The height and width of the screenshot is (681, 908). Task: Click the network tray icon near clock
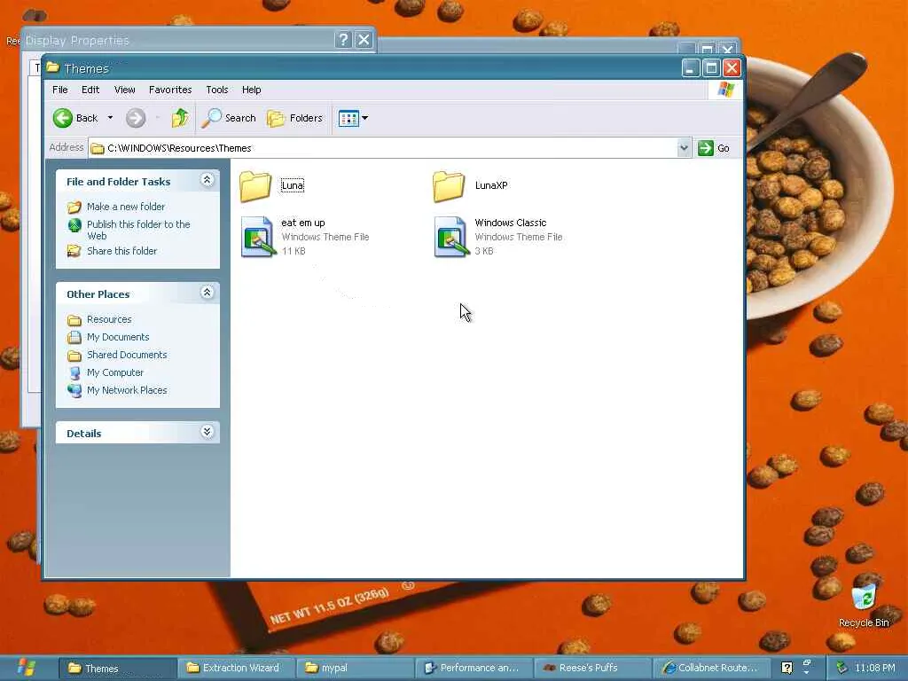842,668
